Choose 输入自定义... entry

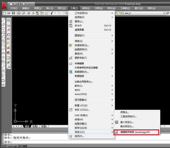coord(137,122)
